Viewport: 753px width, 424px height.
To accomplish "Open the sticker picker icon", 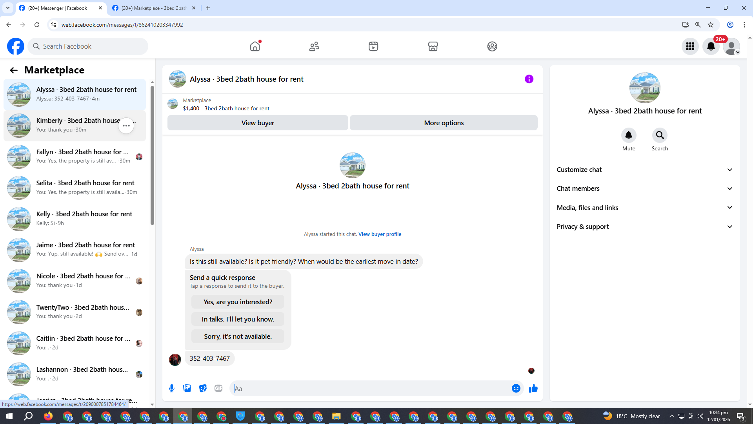I will coord(203,388).
